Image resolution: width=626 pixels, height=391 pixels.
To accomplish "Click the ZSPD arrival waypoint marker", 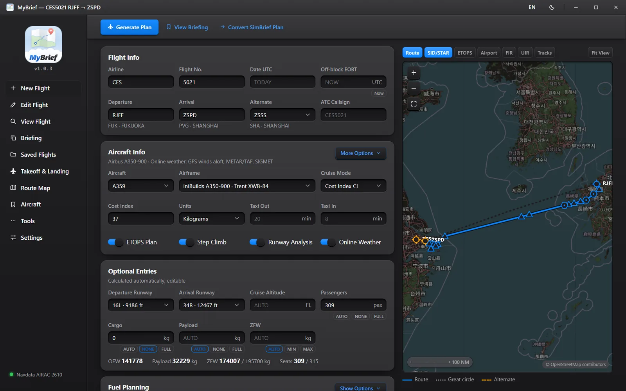I will pyautogui.click(x=425, y=240).
